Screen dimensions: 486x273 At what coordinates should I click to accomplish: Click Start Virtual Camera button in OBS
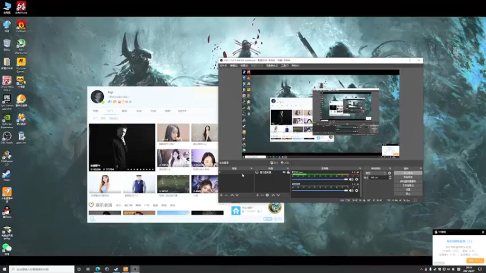pyautogui.click(x=408, y=181)
